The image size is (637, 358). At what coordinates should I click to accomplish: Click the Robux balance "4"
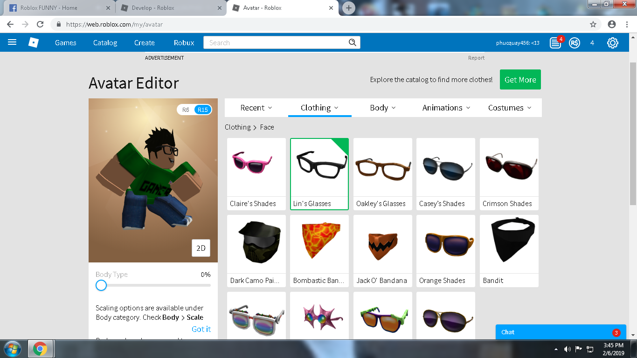tap(592, 43)
